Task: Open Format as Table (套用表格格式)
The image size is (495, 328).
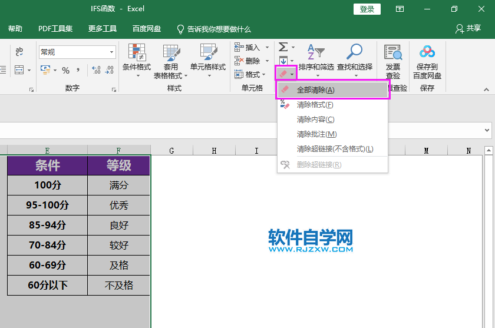Action: pyautogui.click(x=171, y=62)
